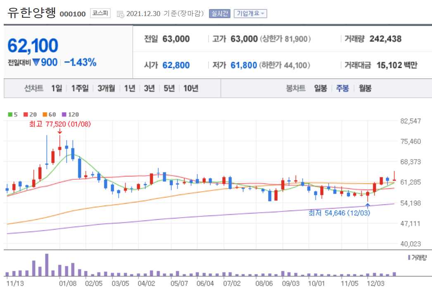The image size is (432, 291).
Task: Click the 거래량 volume legend marker
Action: pyautogui.click(x=409, y=258)
